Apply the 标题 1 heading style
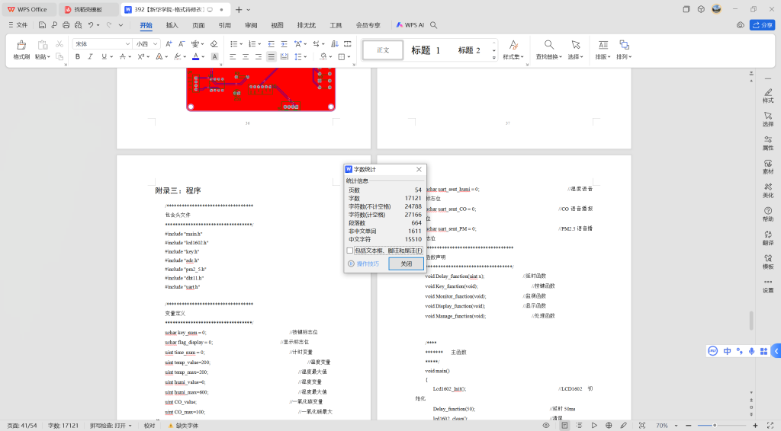781x431 pixels. 426,50
